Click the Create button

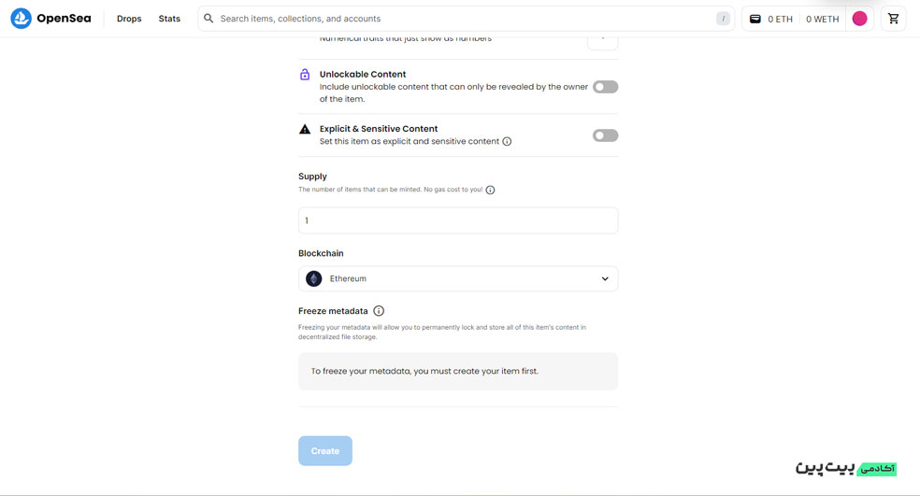click(325, 451)
